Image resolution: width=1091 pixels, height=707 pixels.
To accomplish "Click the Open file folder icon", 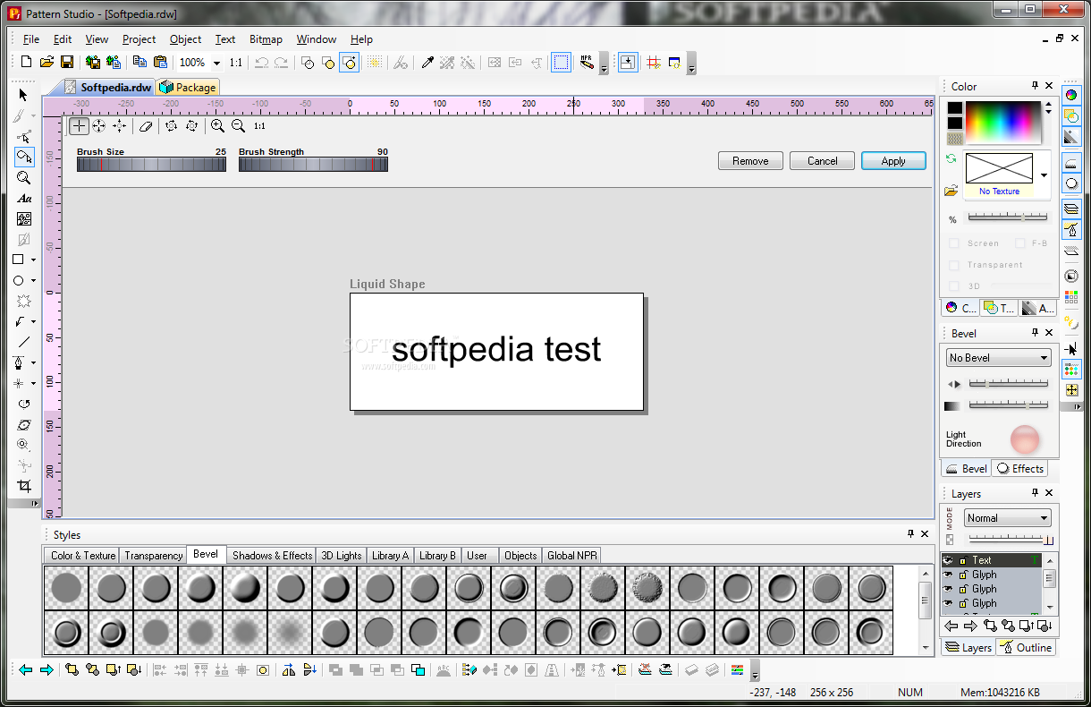I will click(47, 63).
